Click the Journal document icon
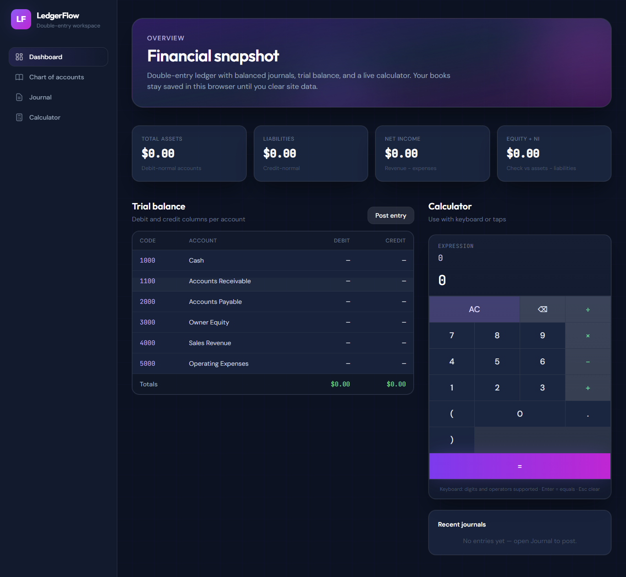This screenshot has height=577, width=626. 19,97
